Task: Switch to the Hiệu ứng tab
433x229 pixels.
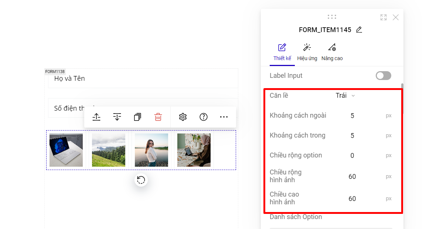Action: pyautogui.click(x=307, y=52)
